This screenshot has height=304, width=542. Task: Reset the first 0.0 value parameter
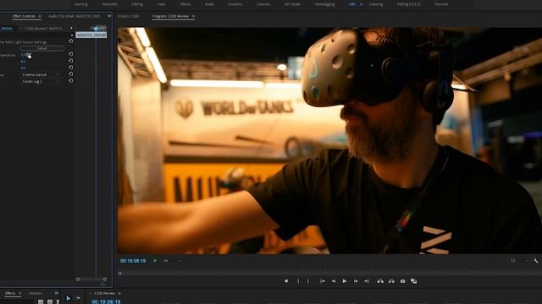[71, 61]
